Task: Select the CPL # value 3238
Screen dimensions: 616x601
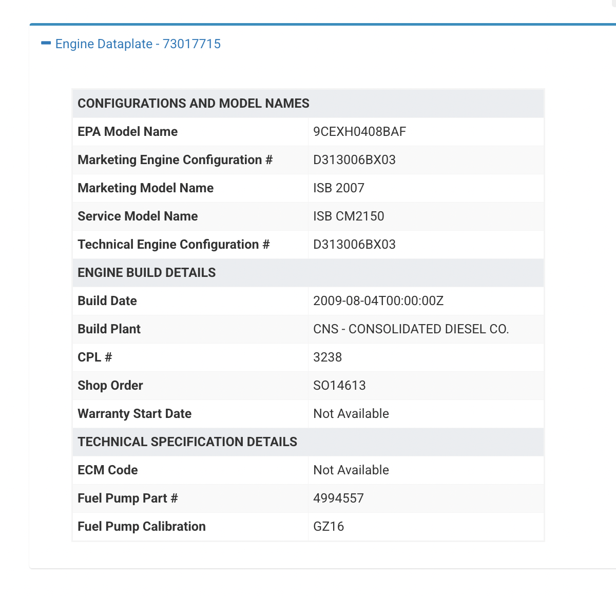Action: point(328,357)
